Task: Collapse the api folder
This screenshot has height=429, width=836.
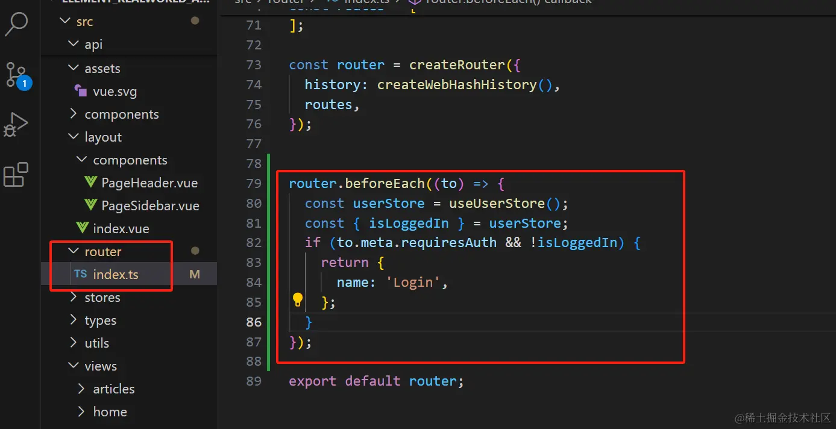Action: [x=73, y=44]
